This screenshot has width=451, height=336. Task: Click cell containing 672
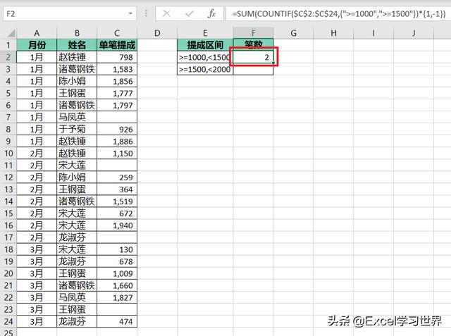(117, 213)
